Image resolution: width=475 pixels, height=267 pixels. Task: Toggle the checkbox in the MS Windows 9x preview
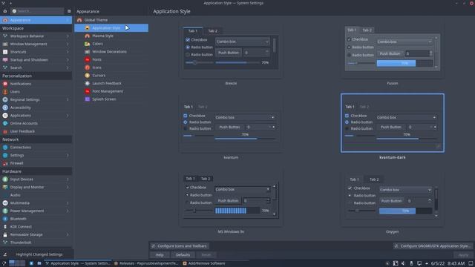pos(188,188)
